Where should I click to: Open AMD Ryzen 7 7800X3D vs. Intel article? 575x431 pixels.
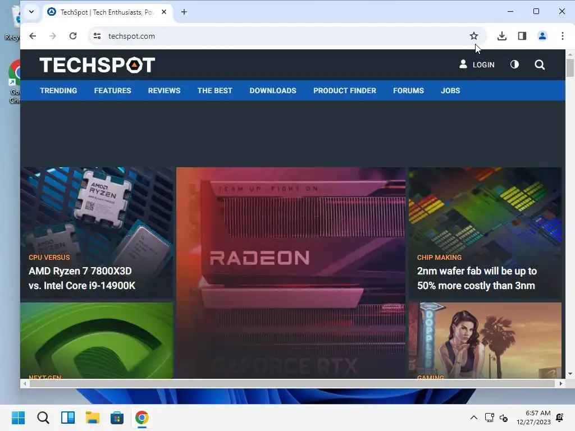[x=82, y=278]
